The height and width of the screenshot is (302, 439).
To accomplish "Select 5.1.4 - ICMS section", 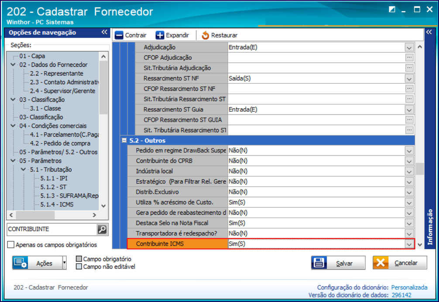I will pos(57,204).
